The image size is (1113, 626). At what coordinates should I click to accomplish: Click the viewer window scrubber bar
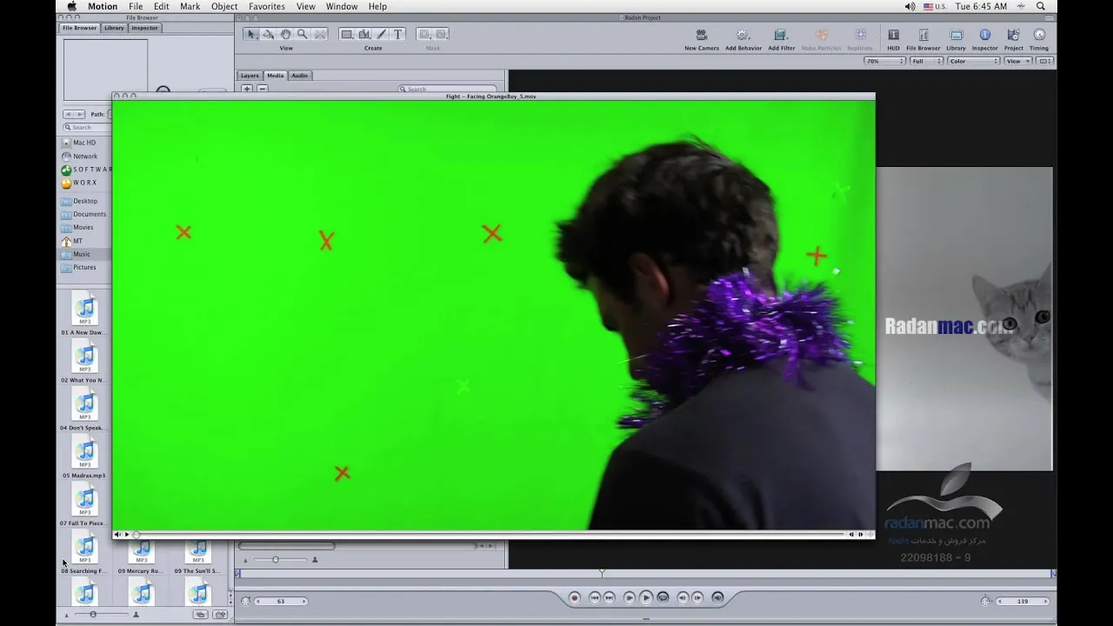tap(490, 535)
